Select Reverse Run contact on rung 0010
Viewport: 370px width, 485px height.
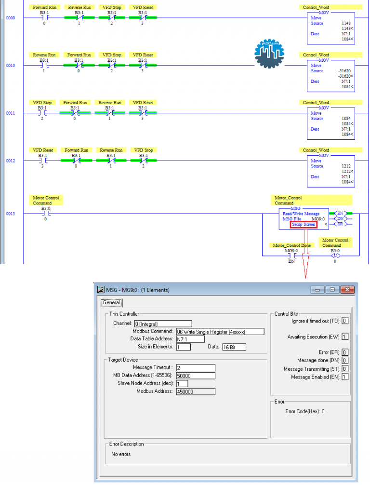pyautogui.click(x=44, y=66)
